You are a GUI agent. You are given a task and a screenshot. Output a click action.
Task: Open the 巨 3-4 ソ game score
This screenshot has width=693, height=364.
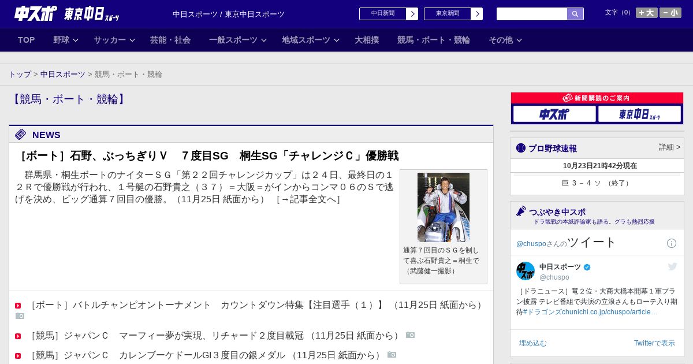pyautogui.click(x=597, y=183)
